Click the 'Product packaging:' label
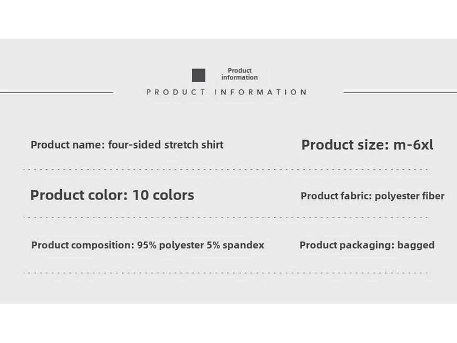Viewport: 457px width, 343px height. pos(346,245)
